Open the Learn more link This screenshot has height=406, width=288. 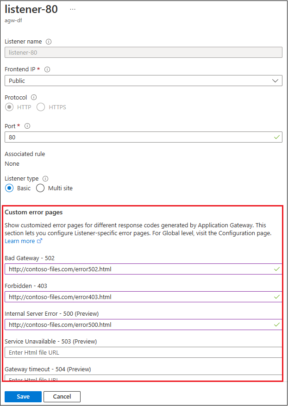pos(20,241)
